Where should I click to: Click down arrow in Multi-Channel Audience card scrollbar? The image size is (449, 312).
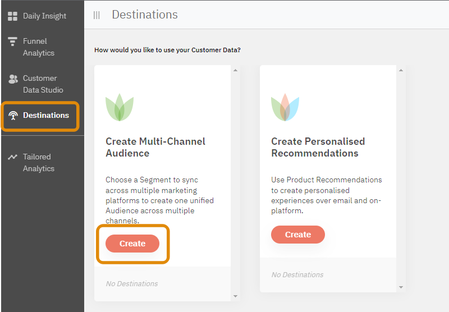pyautogui.click(x=235, y=296)
